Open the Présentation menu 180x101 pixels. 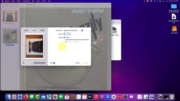pyautogui.click(x=26, y=1)
